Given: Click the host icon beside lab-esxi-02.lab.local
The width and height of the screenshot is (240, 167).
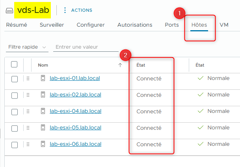Looking at the screenshot, I should click(43, 94).
